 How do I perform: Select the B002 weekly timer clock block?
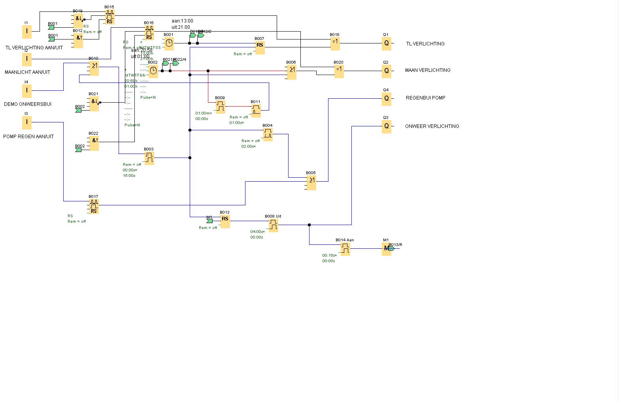click(x=153, y=71)
